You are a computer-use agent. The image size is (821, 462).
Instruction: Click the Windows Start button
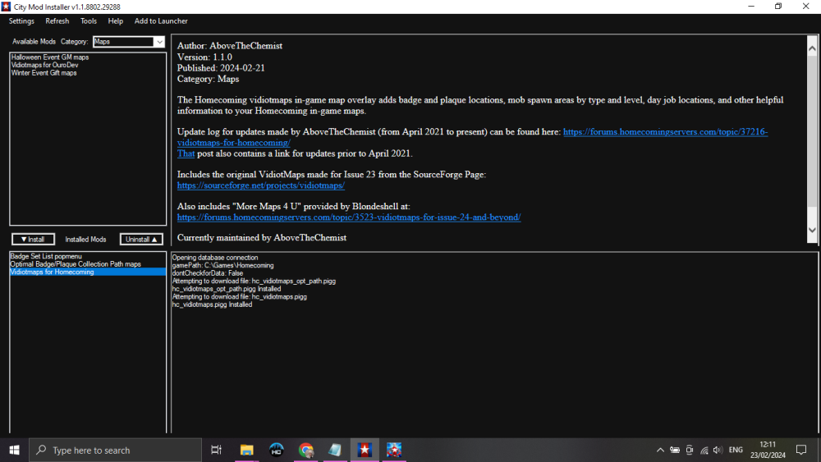pos(14,450)
